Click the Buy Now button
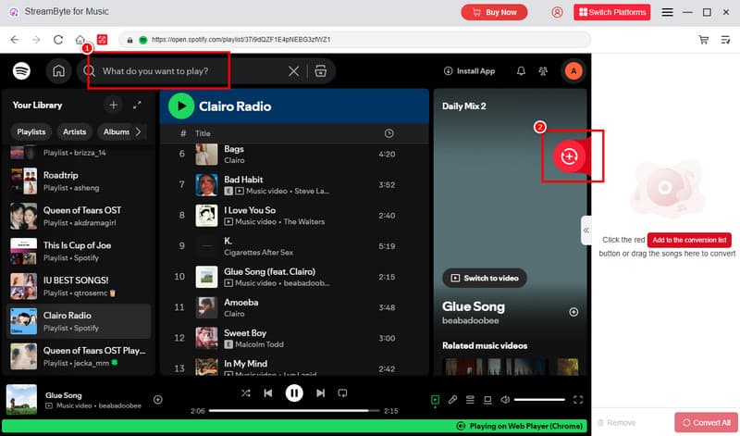Screen dimensions: 740x436 point(494,12)
